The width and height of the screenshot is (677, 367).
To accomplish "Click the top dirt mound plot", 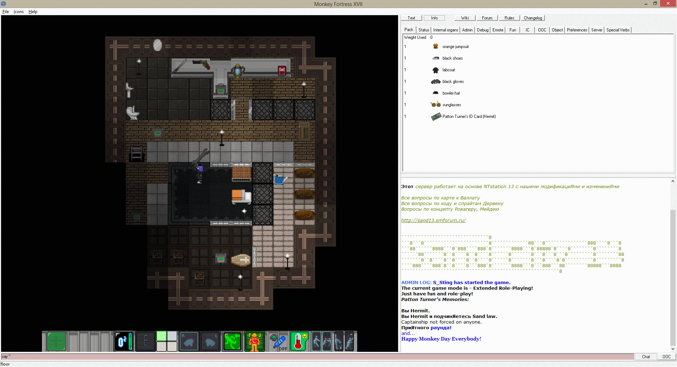I will point(304,173).
